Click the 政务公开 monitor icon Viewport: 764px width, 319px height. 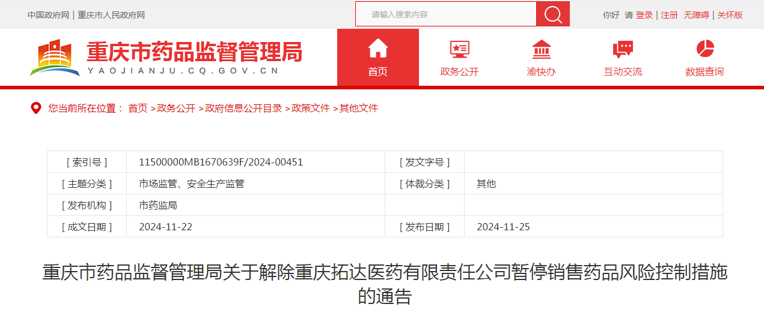click(x=459, y=49)
